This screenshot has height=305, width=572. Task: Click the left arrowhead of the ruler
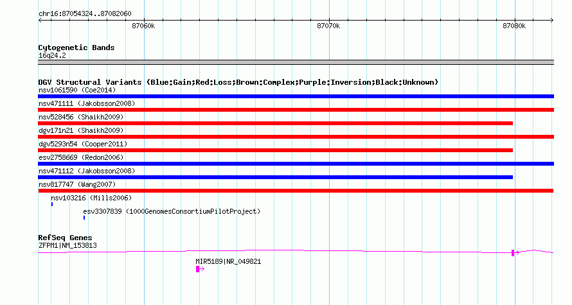pos(40,21)
